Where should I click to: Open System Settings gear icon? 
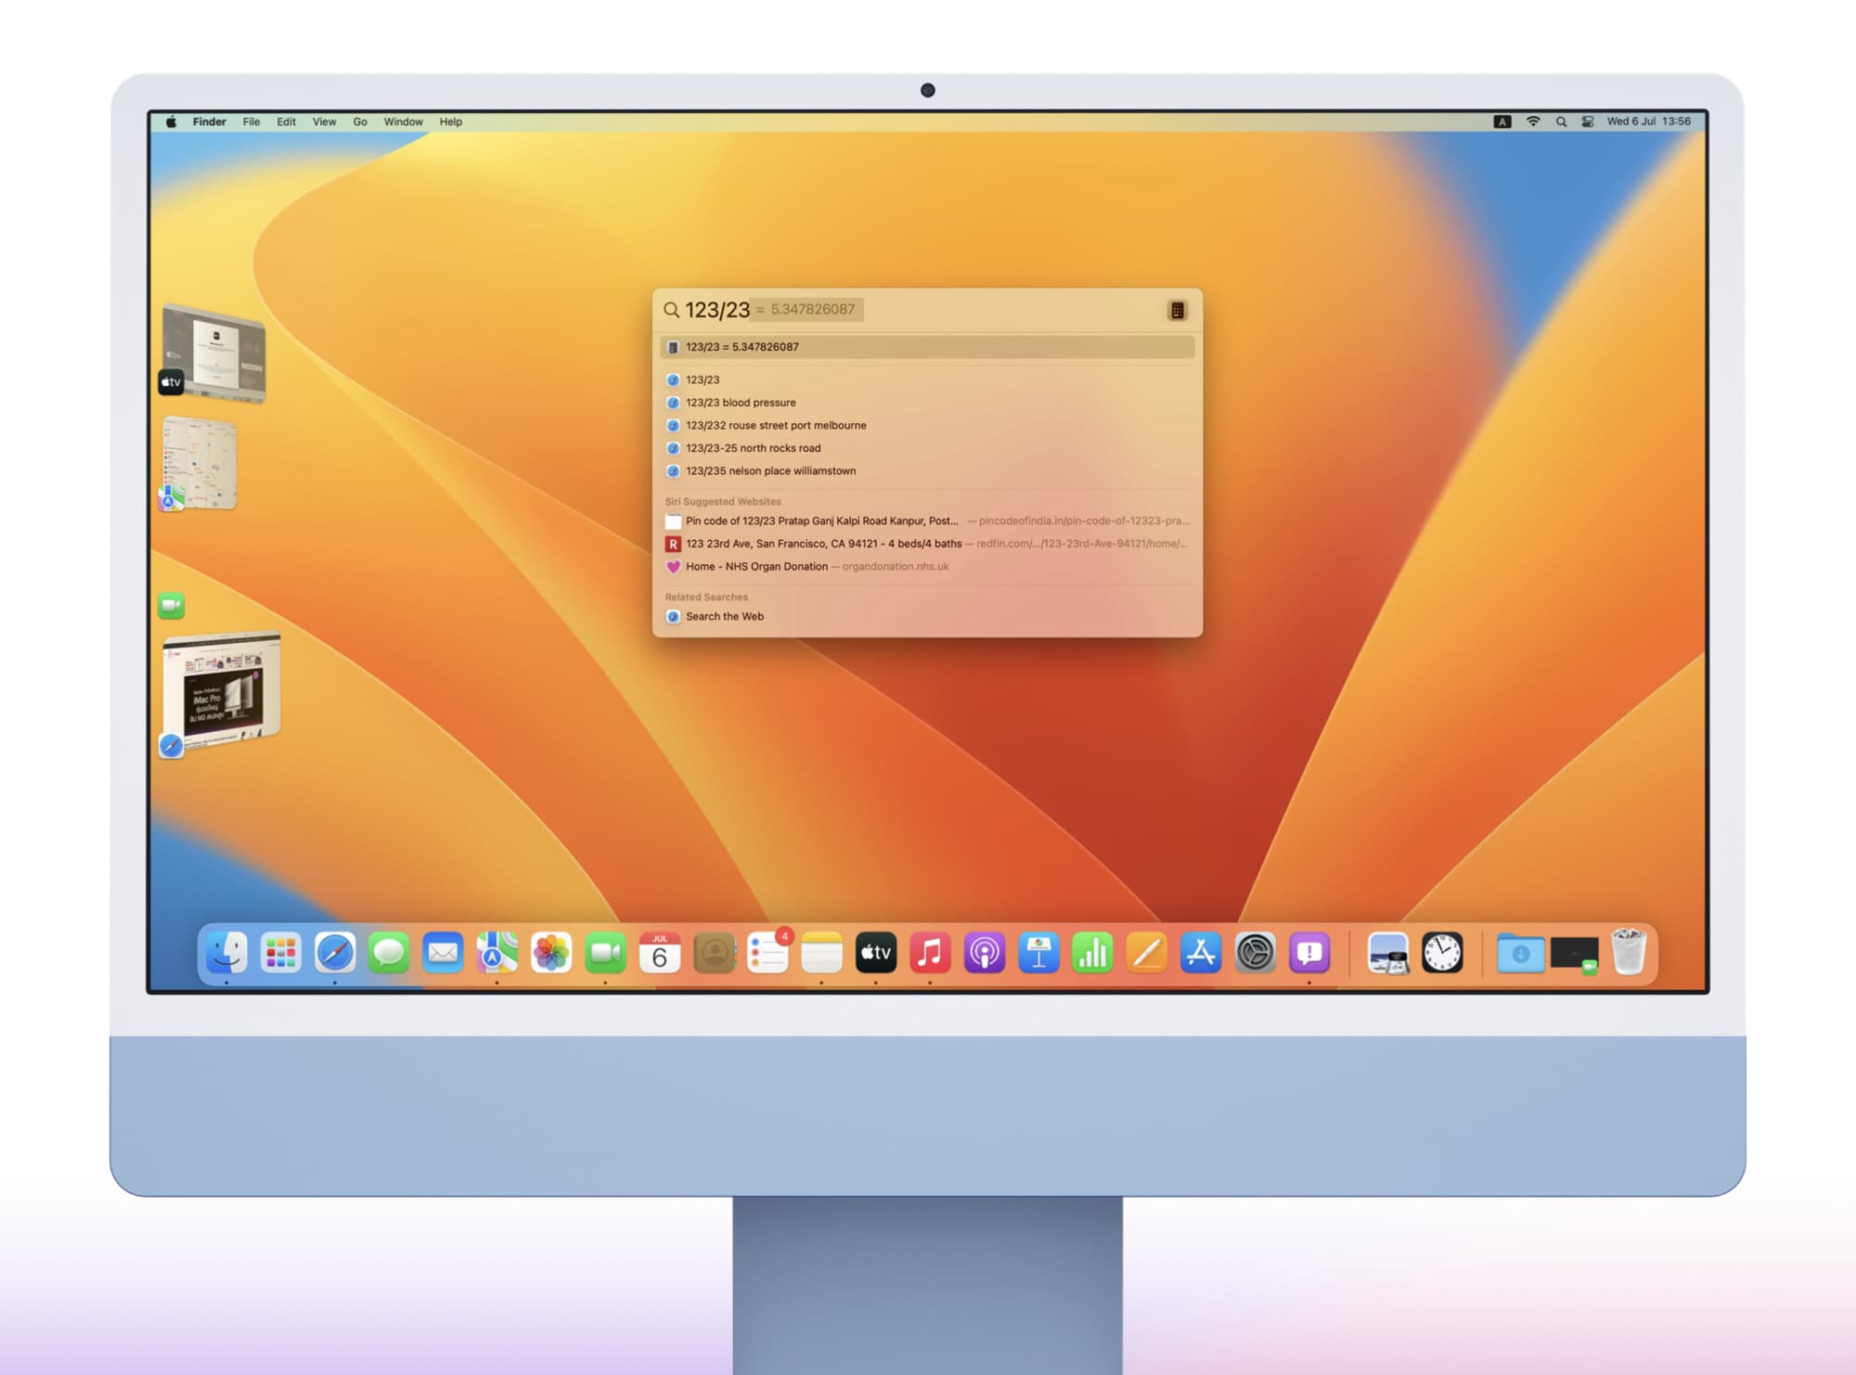(x=1255, y=953)
